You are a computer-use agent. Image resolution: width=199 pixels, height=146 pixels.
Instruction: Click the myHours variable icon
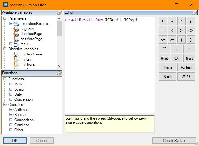[16, 64]
